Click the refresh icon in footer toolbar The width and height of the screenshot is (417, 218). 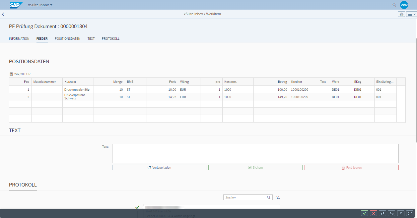pyautogui.click(x=410, y=213)
